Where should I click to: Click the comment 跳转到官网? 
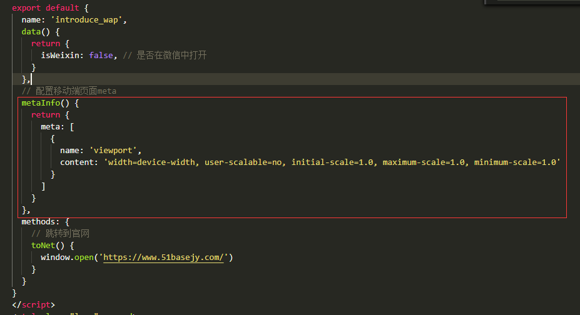point(60,233)
